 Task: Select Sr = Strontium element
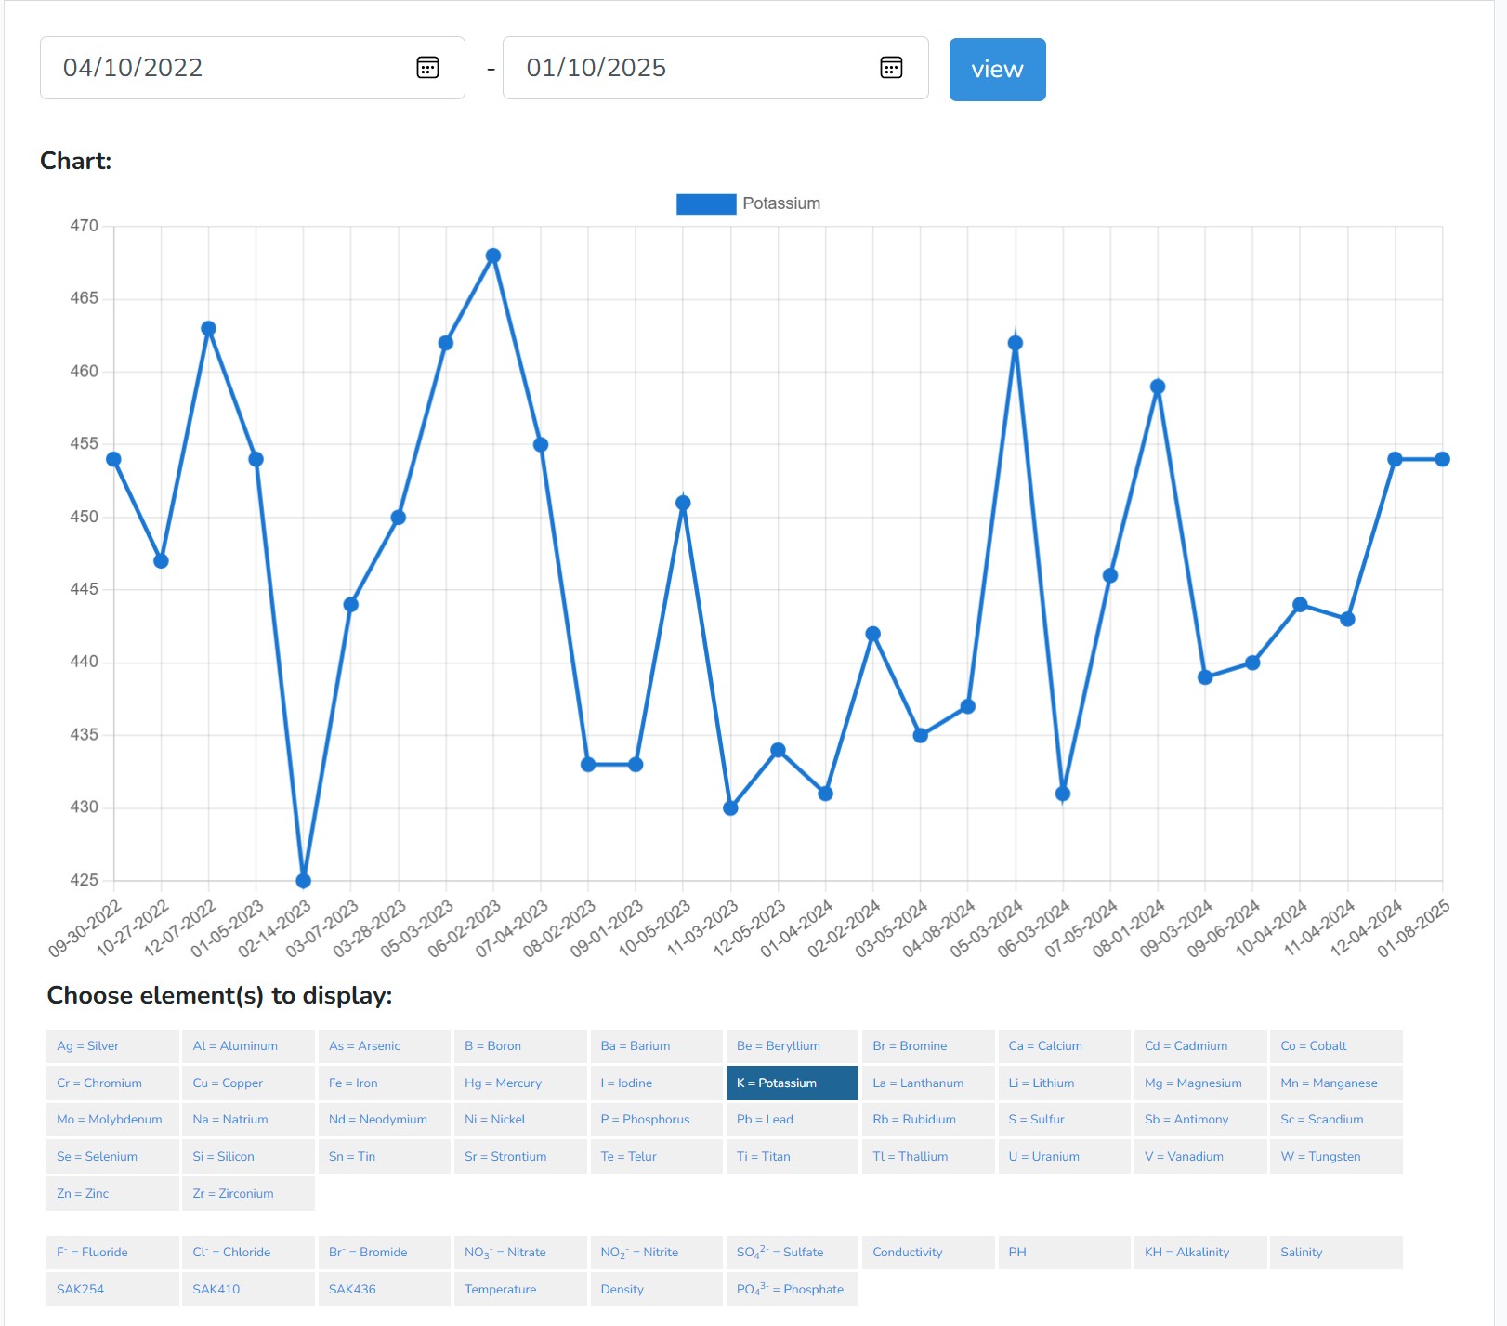(519, 1157)
